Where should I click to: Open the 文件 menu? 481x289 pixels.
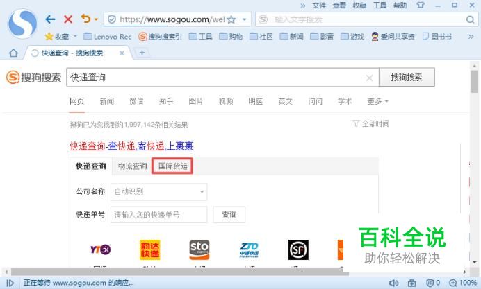point(319,6)
